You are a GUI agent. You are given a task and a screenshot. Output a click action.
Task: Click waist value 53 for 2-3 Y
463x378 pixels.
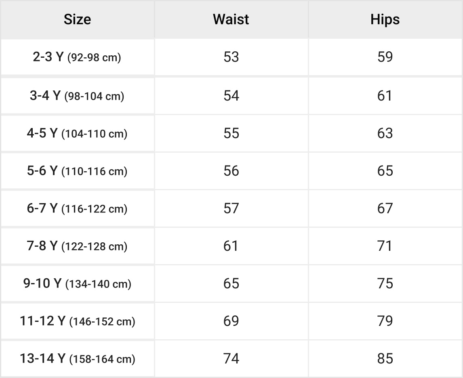[x=231, y=57]
